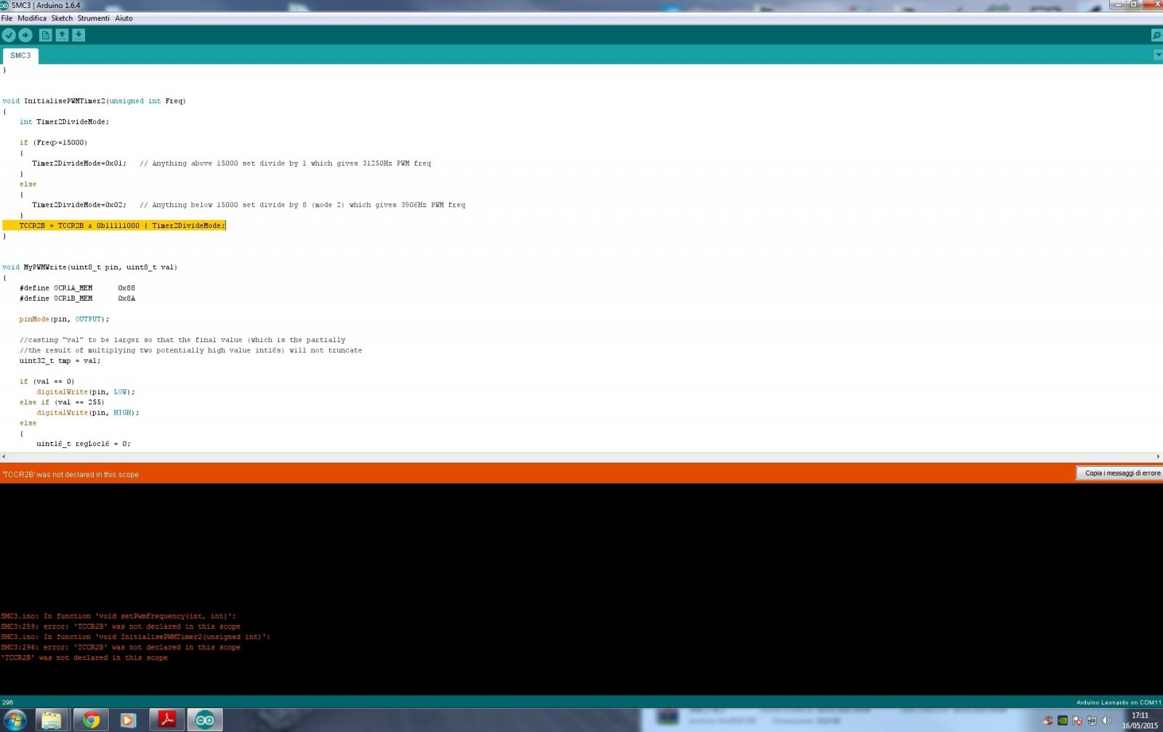Click the void InitialisePWMTimer2 function line
Viewport: 1163px width, 732px height.
pos(94,101)
